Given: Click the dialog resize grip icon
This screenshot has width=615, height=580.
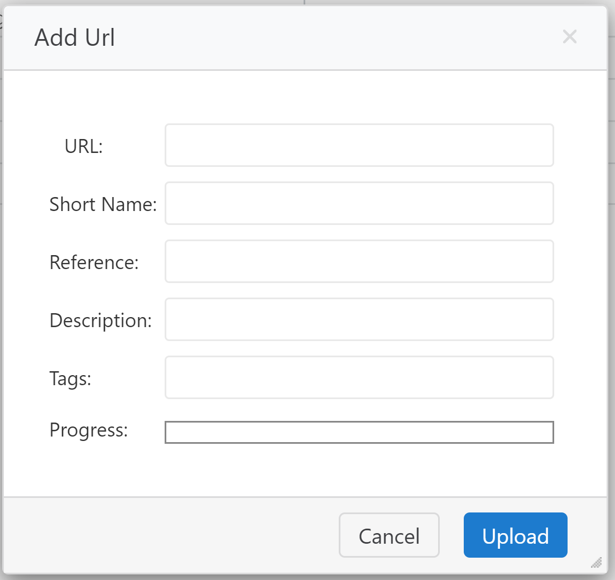Looking at the screenshot, I should pos(596,562).
